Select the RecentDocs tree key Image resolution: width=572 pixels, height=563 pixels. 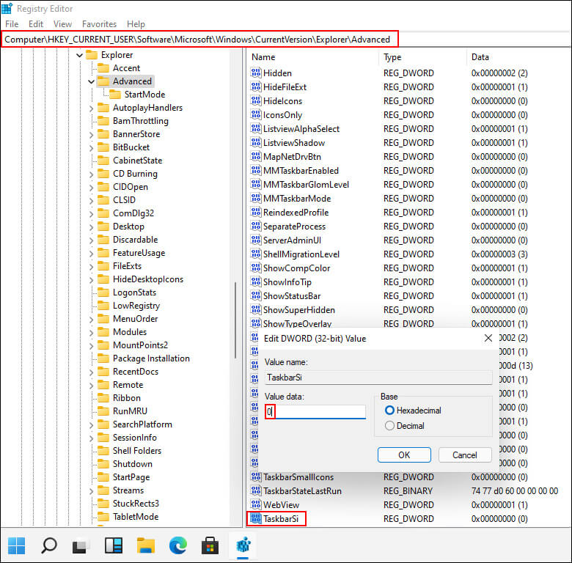pyautogui.click(x=136, y=372)
